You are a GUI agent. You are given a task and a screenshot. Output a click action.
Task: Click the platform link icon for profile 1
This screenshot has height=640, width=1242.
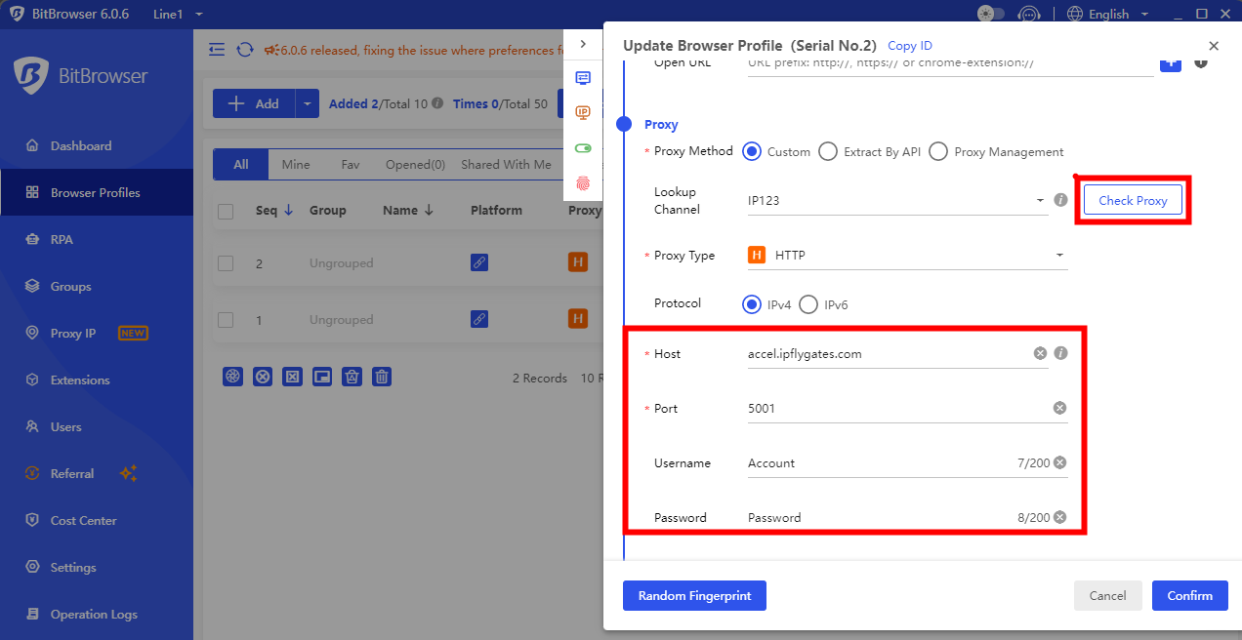479,319
